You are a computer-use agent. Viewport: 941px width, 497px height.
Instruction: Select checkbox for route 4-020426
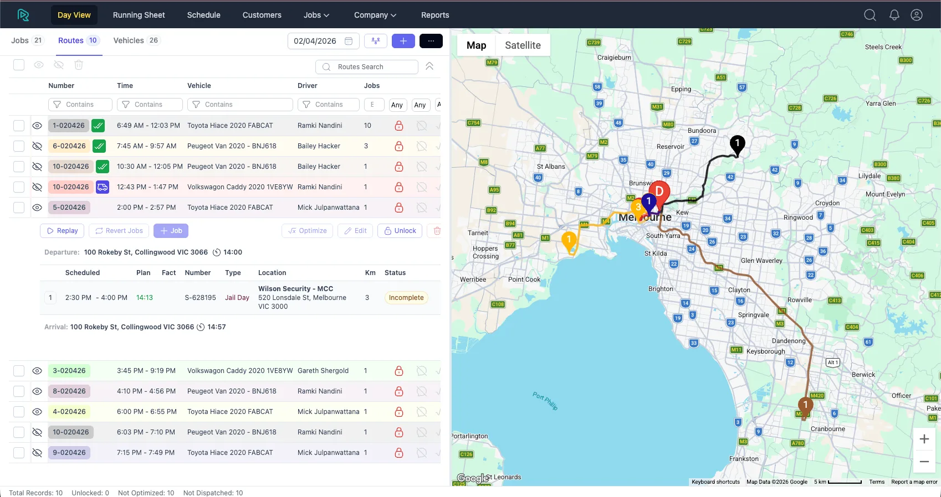tap(19, 412)
